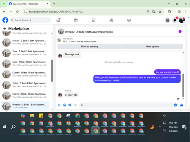Open the emoji picker in message box
This screenshot has width=190, height=142.
(176, 105)
